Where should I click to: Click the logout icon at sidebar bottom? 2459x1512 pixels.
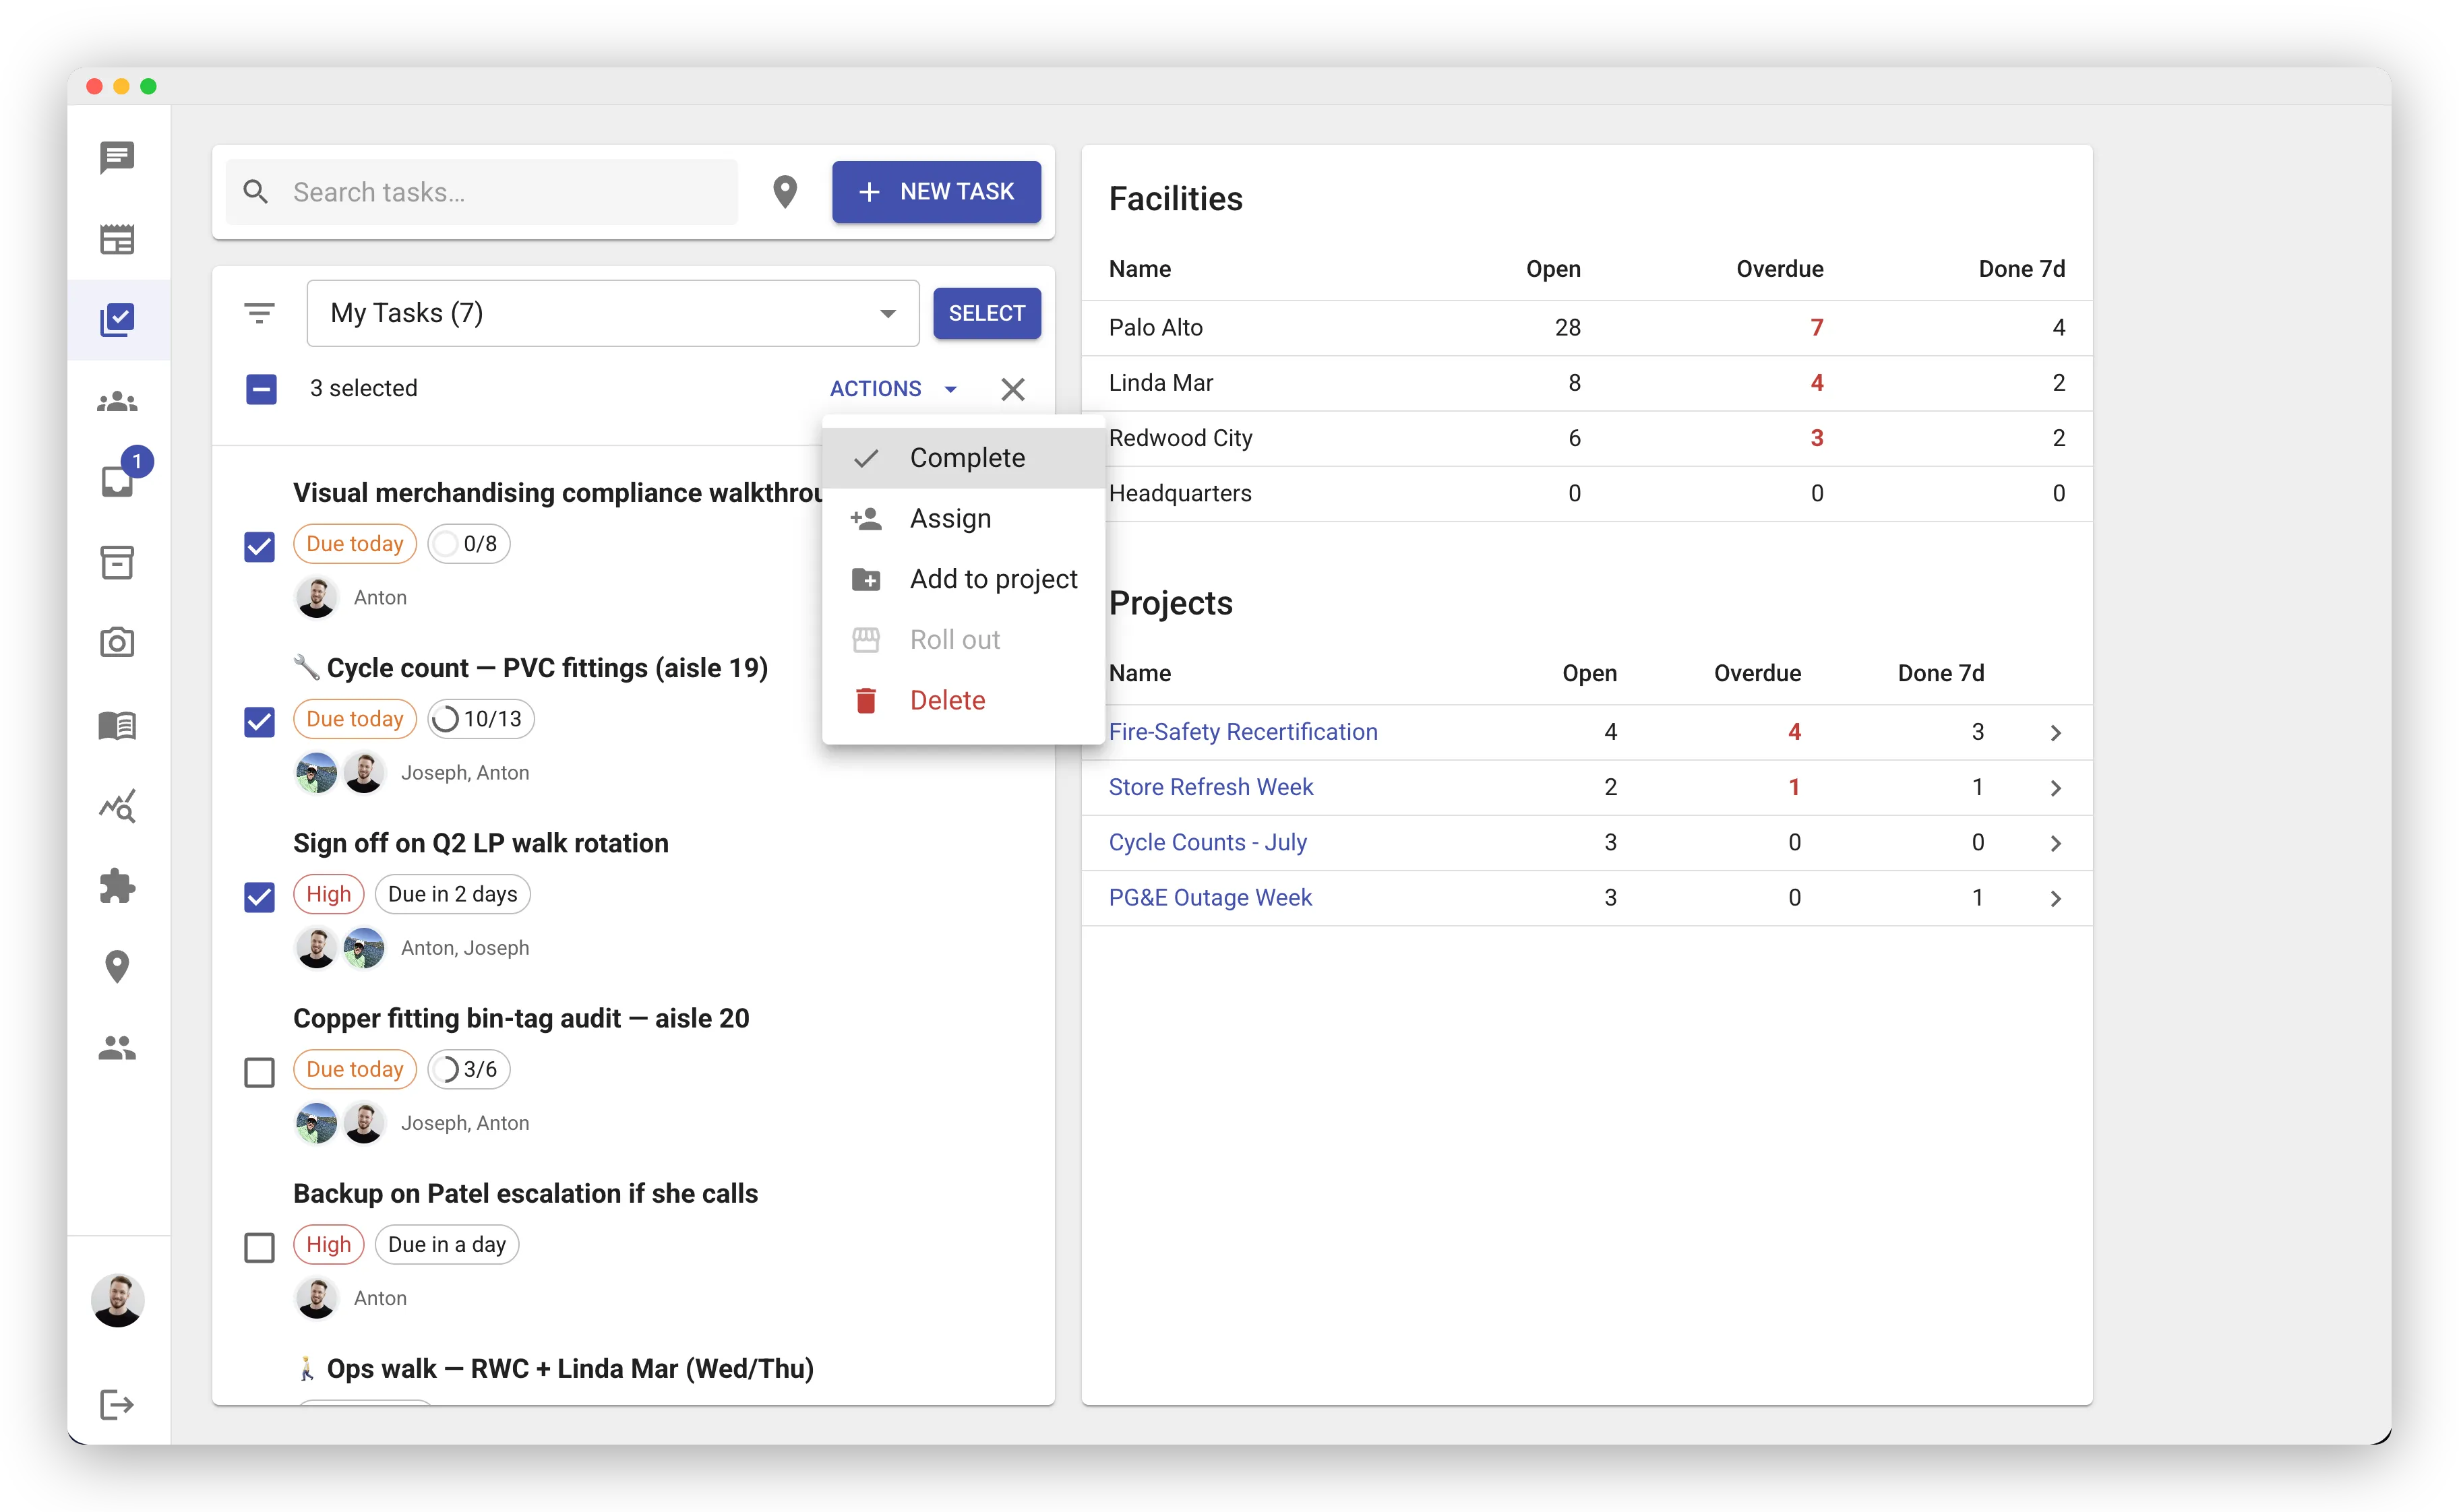tap(117, 1405)
